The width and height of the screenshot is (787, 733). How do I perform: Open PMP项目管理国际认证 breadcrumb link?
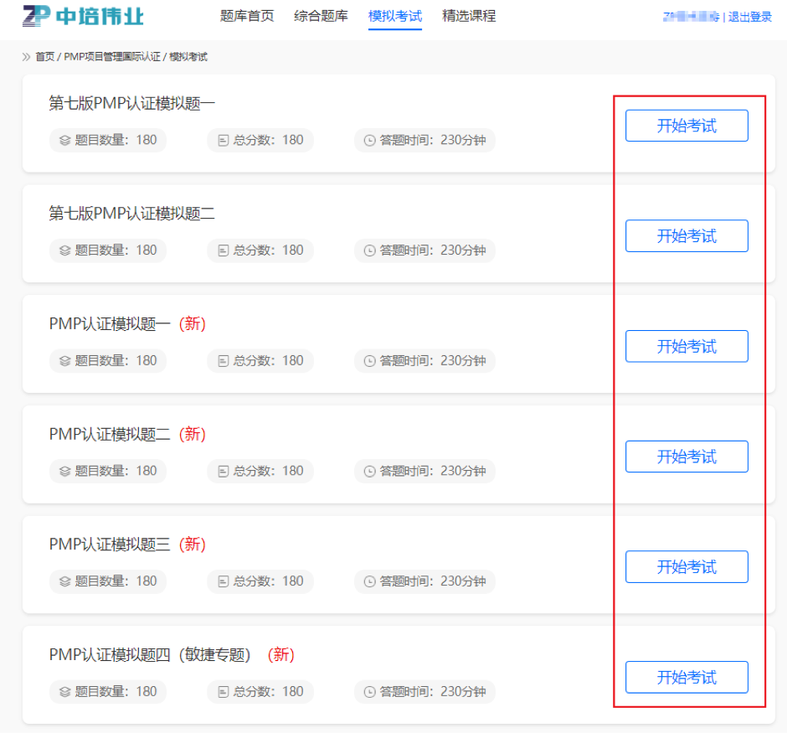[111, 57]
